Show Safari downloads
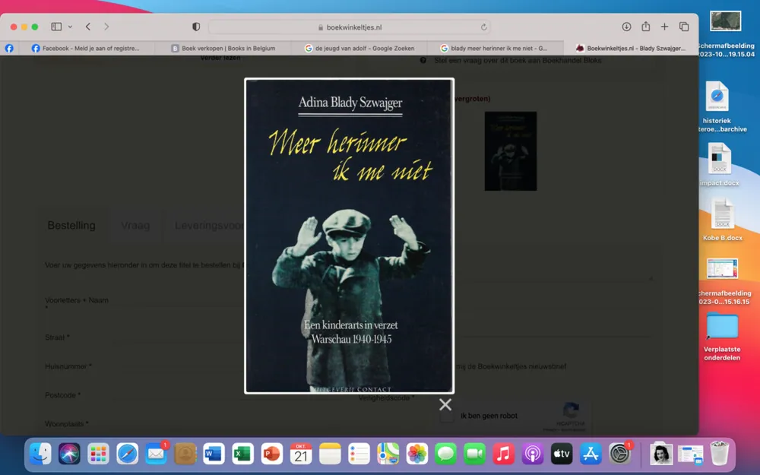760x475 pixels. pyautogui.click(x=626, y=27)
